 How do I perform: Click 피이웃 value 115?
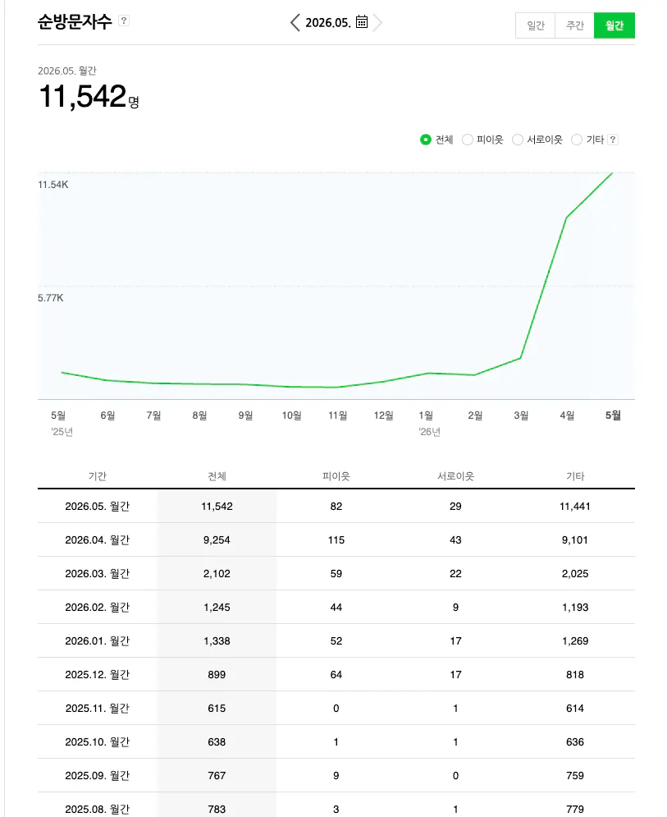tap(336, 539)
